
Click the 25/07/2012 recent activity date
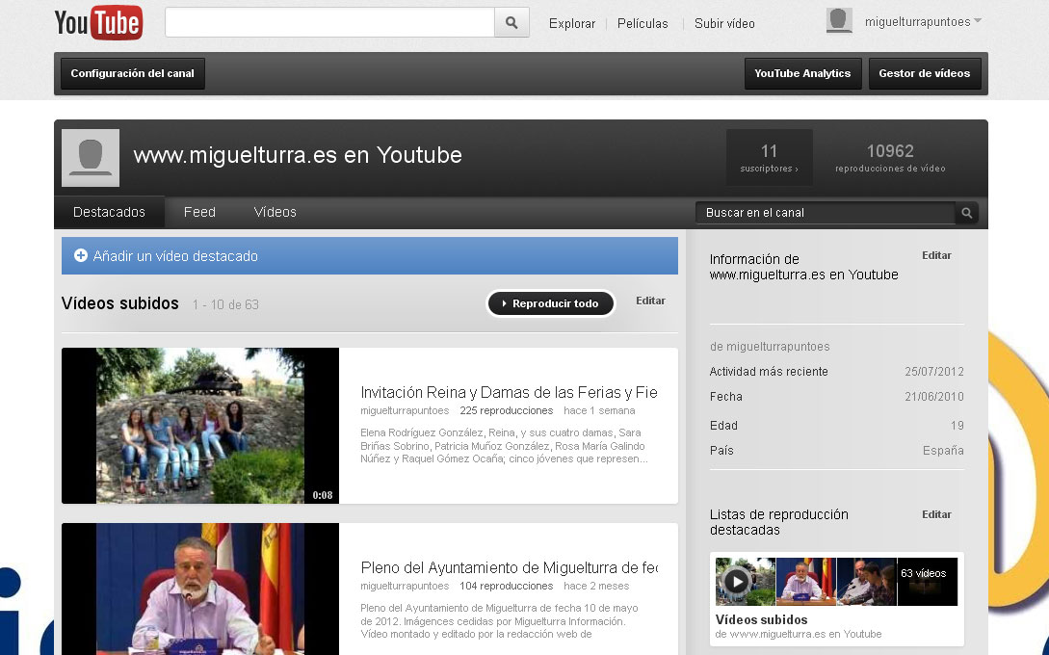coord(934,371)
